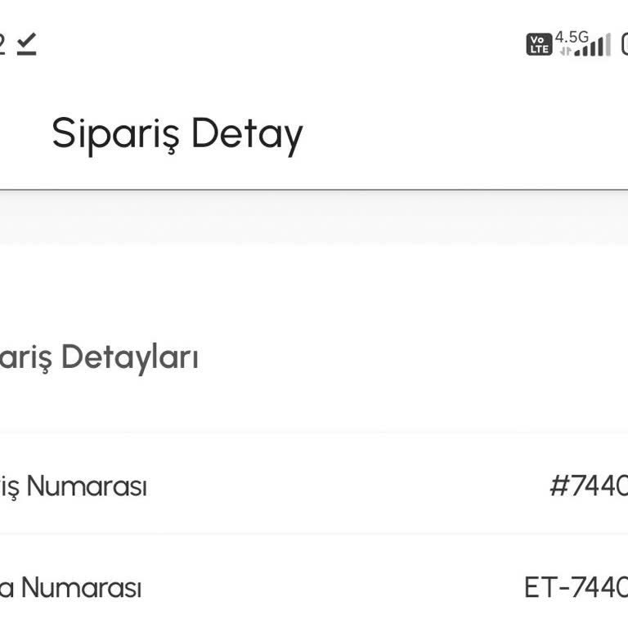This screenshot has height=628, width=628.
Task: Tap the signal strength bars icon
Action: 594,46
